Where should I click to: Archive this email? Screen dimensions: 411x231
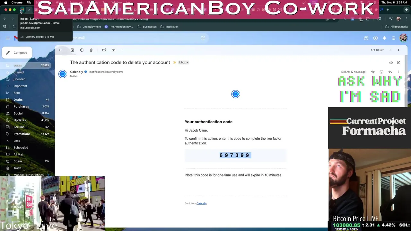(72, 50)
